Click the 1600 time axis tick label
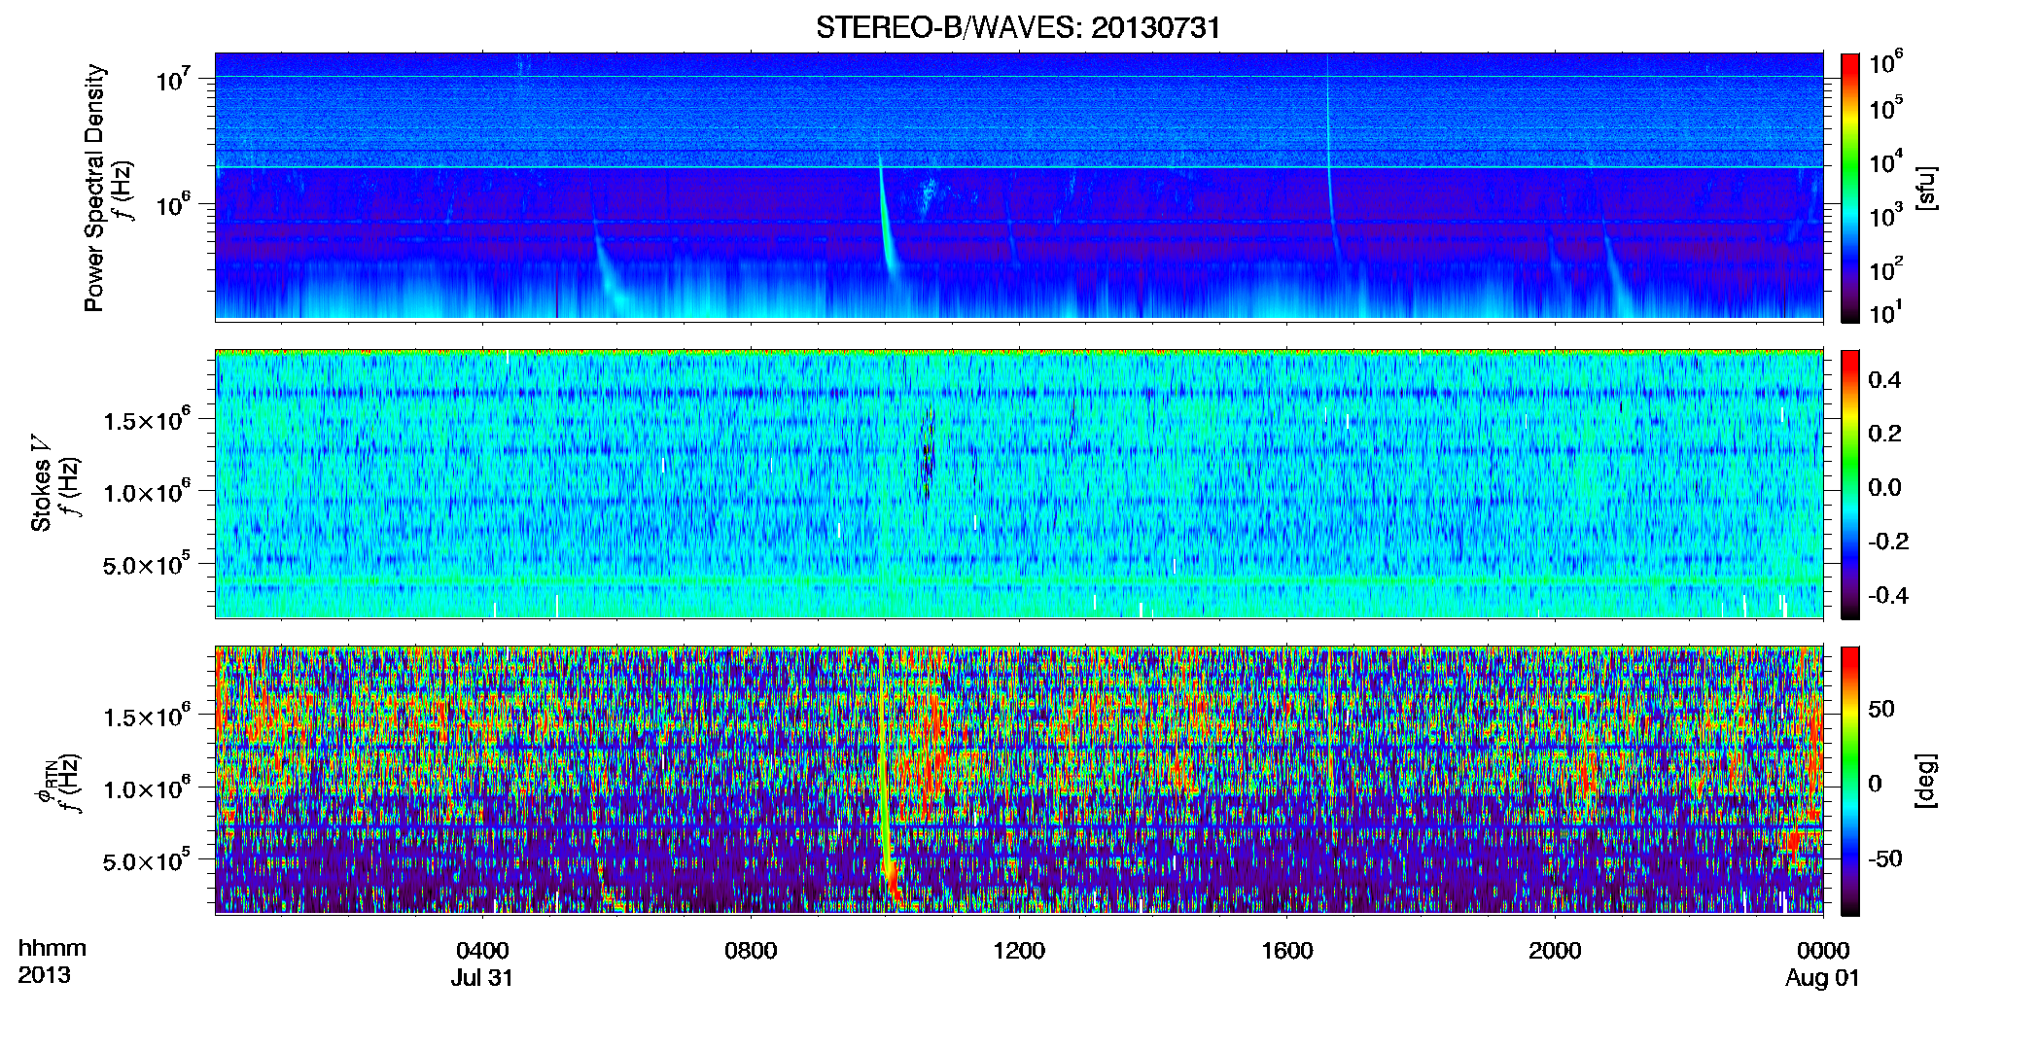Image resolution: width=2038 pixels, height=1050 pixels. [x=1286, y=950]
